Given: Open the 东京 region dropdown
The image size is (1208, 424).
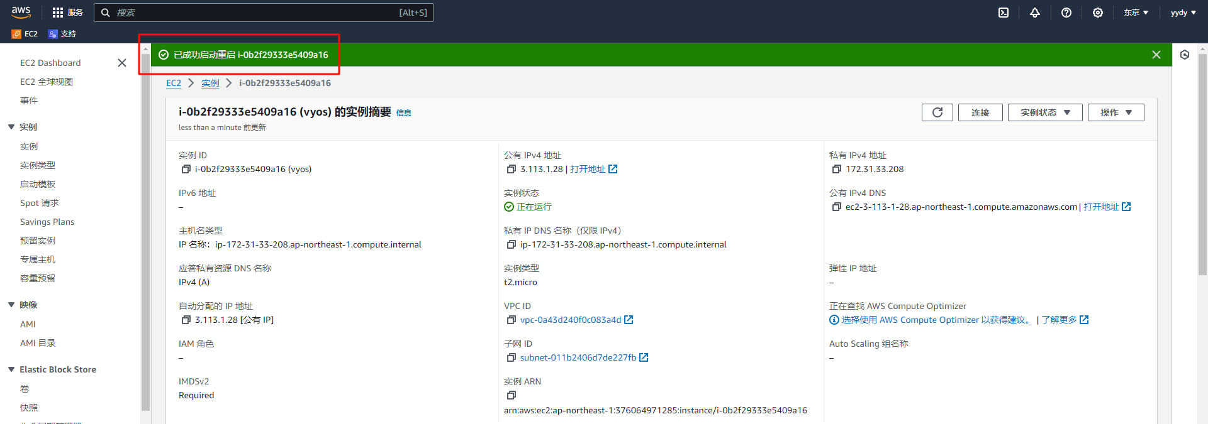Looking at the screenshot, I should click(x=1136, y=13).
